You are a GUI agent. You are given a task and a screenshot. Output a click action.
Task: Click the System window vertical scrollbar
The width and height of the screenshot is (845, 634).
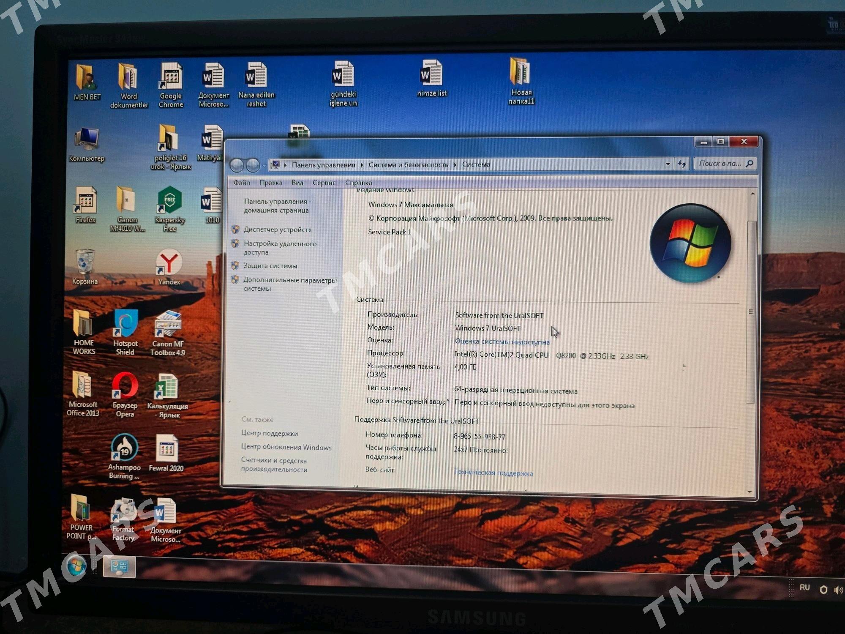tap(751, 312)
